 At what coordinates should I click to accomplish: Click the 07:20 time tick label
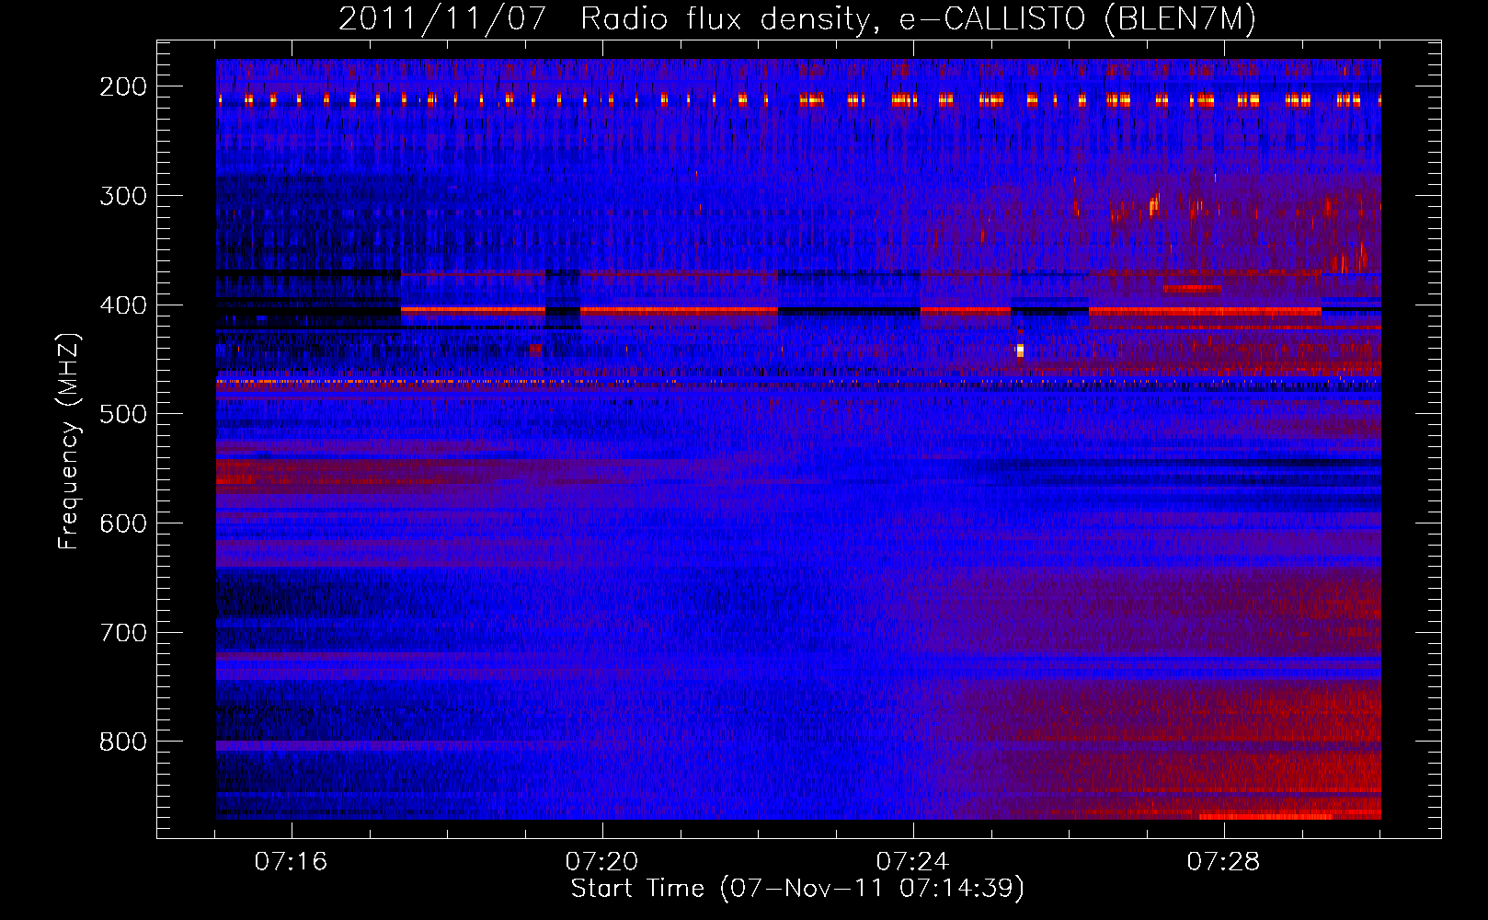(602, 862)
